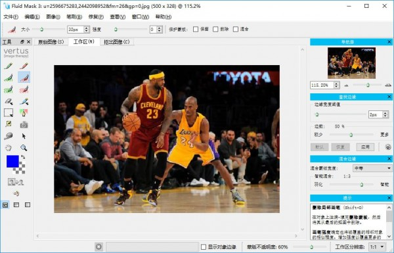Enable the 删除 protect mask checkbox
The height and width of the screenshot is (253, 394).
215,29
